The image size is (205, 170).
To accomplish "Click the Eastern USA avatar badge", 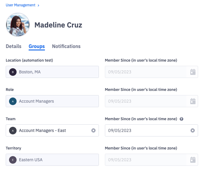I will (13, 160).
